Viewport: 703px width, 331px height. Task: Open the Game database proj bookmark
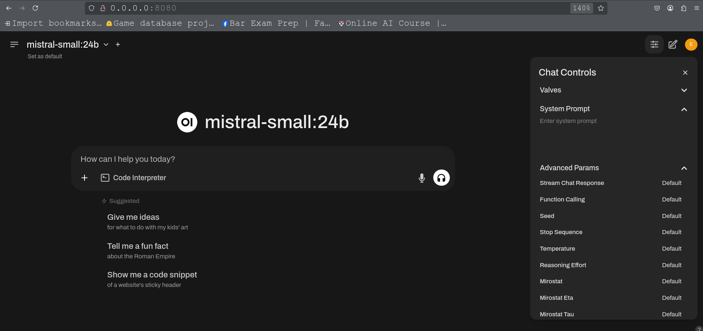(160, 23)
